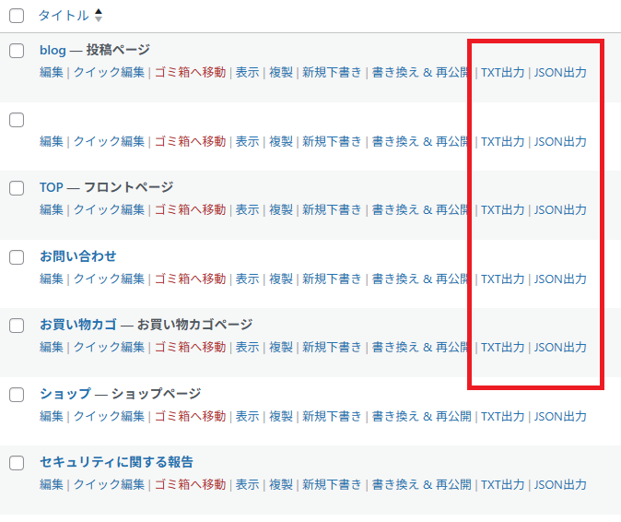
Task: Click JSON出力 for お買い物カゴ
Action: [560, 347]
